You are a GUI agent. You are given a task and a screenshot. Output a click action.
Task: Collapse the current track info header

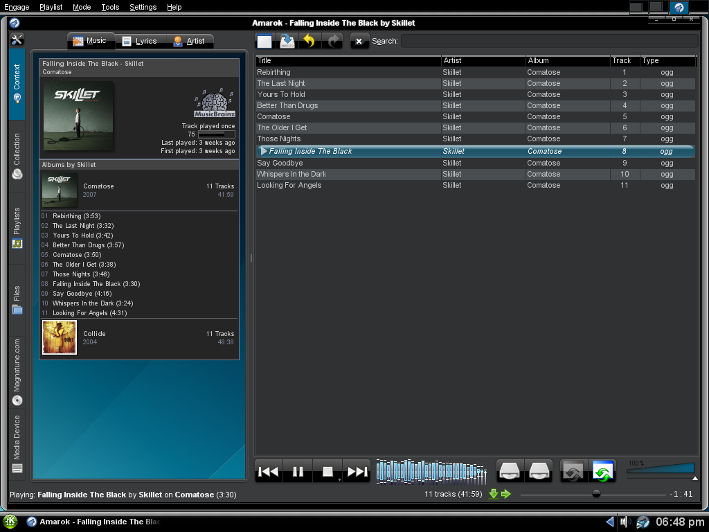138,67
